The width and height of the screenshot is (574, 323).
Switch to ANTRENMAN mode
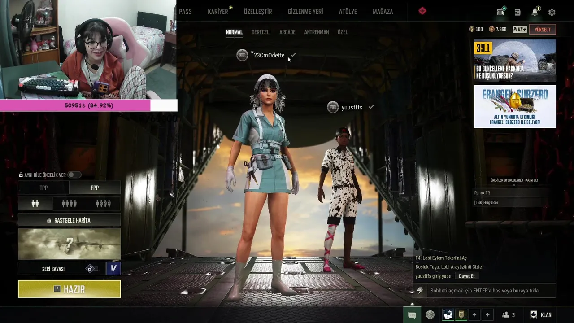point(317,32)
